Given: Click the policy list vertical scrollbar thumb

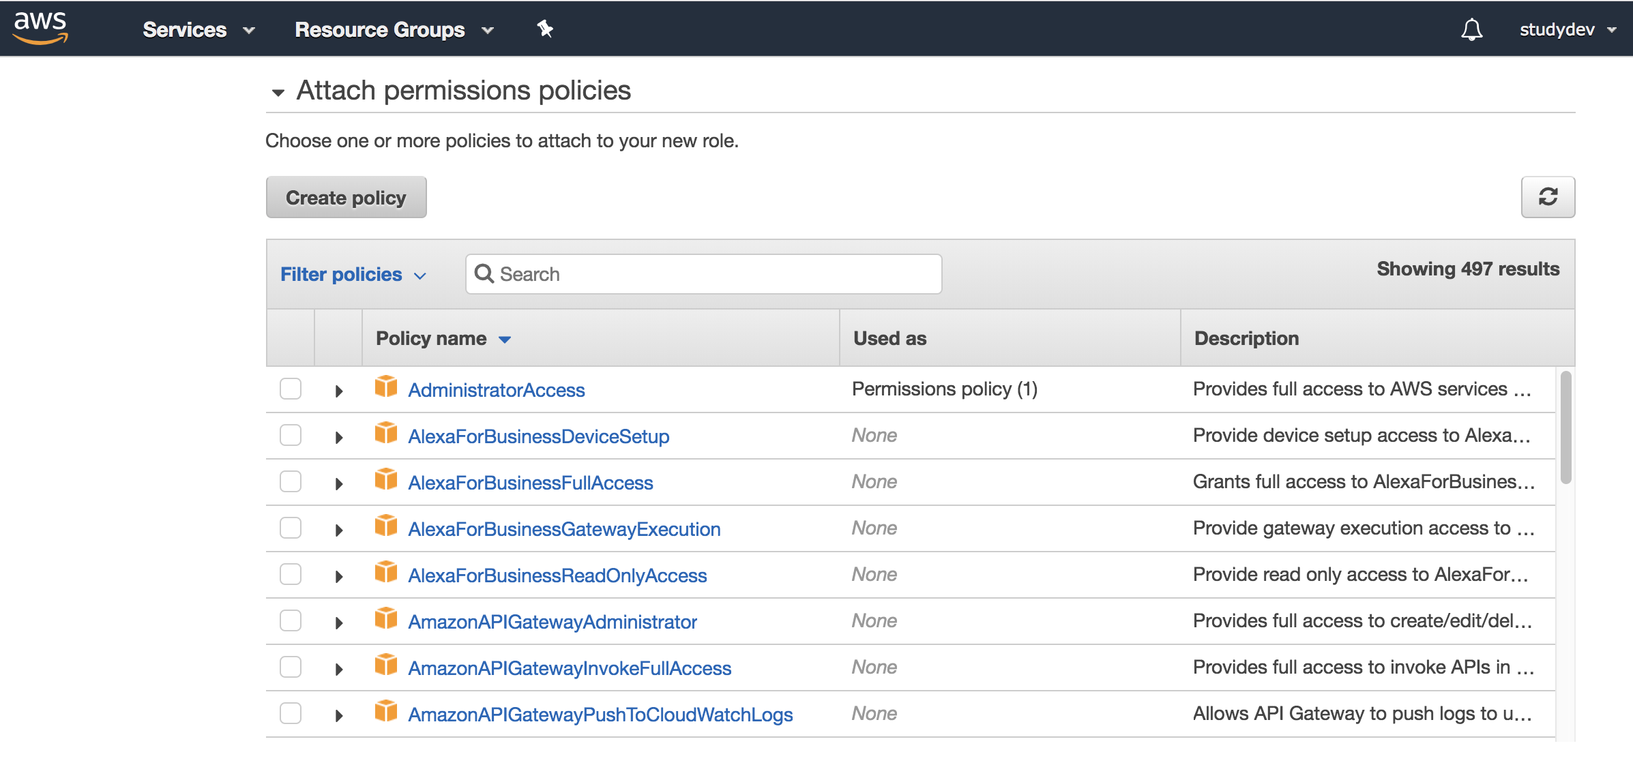Looking at the screenshot, I should tap(1565, 427).
